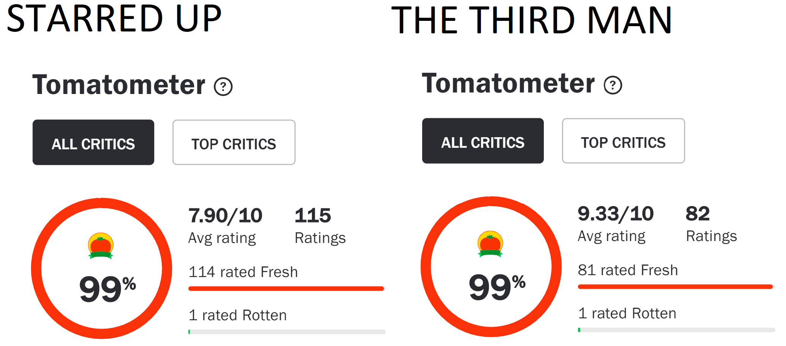
Task: Click the help icon beside The Third Man's Tomatometer
Action: point(613,85)
